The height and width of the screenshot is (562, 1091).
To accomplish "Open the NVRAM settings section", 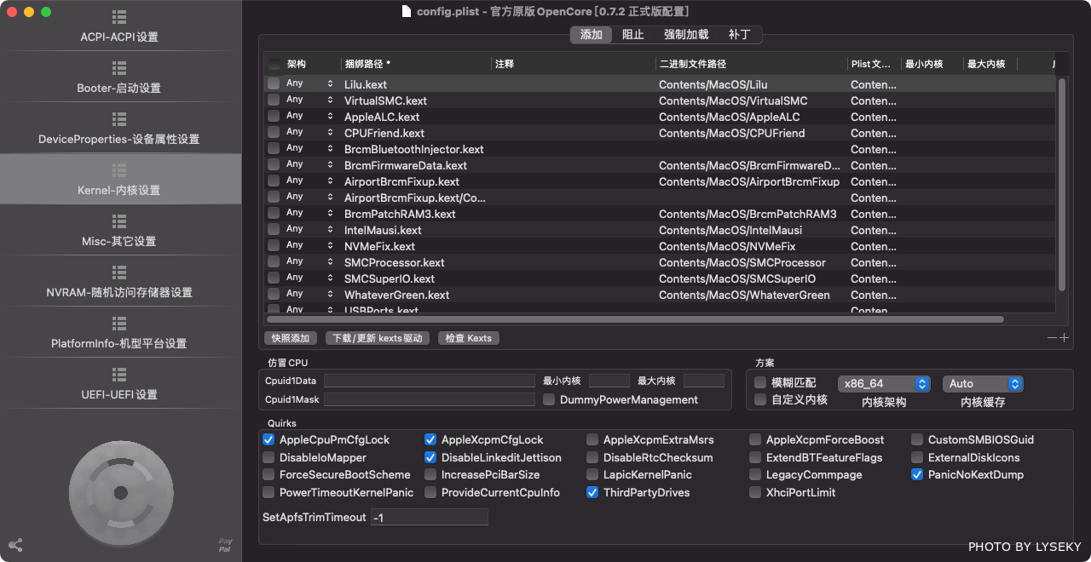I will click(119, 282).
